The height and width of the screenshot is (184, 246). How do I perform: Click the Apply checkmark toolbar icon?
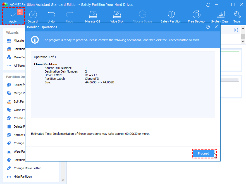click(13, 15)
